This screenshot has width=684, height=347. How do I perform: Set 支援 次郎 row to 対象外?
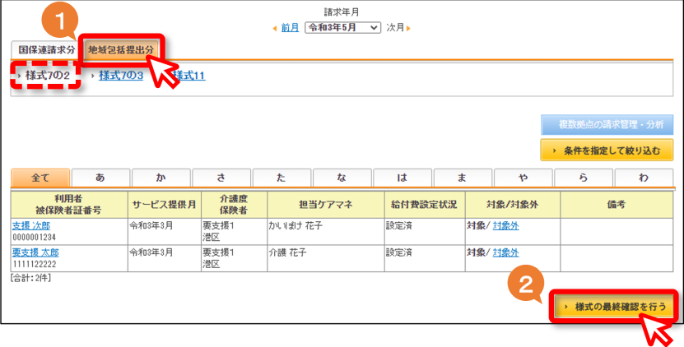505,226
